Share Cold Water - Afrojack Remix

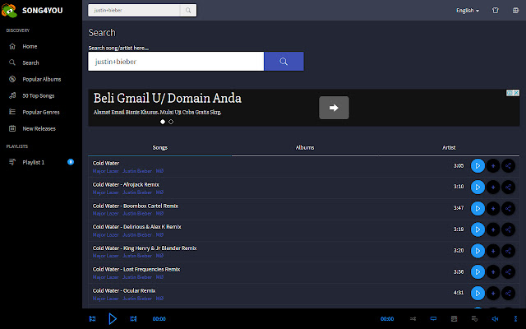pyautogui.click(x=508, y=187)
